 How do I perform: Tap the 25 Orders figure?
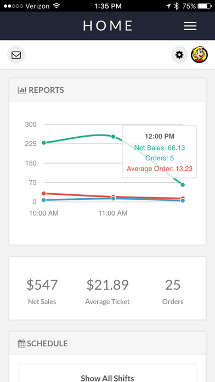pos(173,285)
